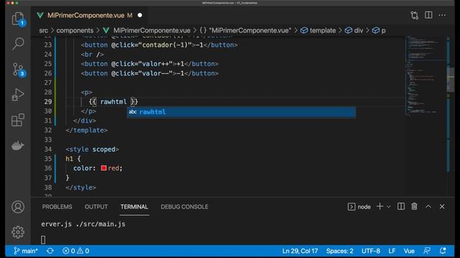Click the editor vertical scrollbar
The width and height of the screenshot is (460, 258).
point(451,80)
